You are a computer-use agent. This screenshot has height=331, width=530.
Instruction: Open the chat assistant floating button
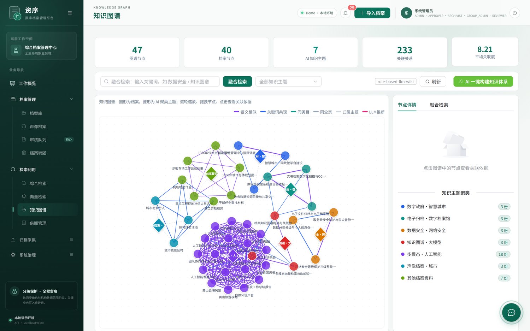(x=511, y=312)
